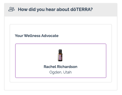The width and height of the screenshot is (122, 95).
Task: Click the How did you hear heading
Action: point(55,9)
